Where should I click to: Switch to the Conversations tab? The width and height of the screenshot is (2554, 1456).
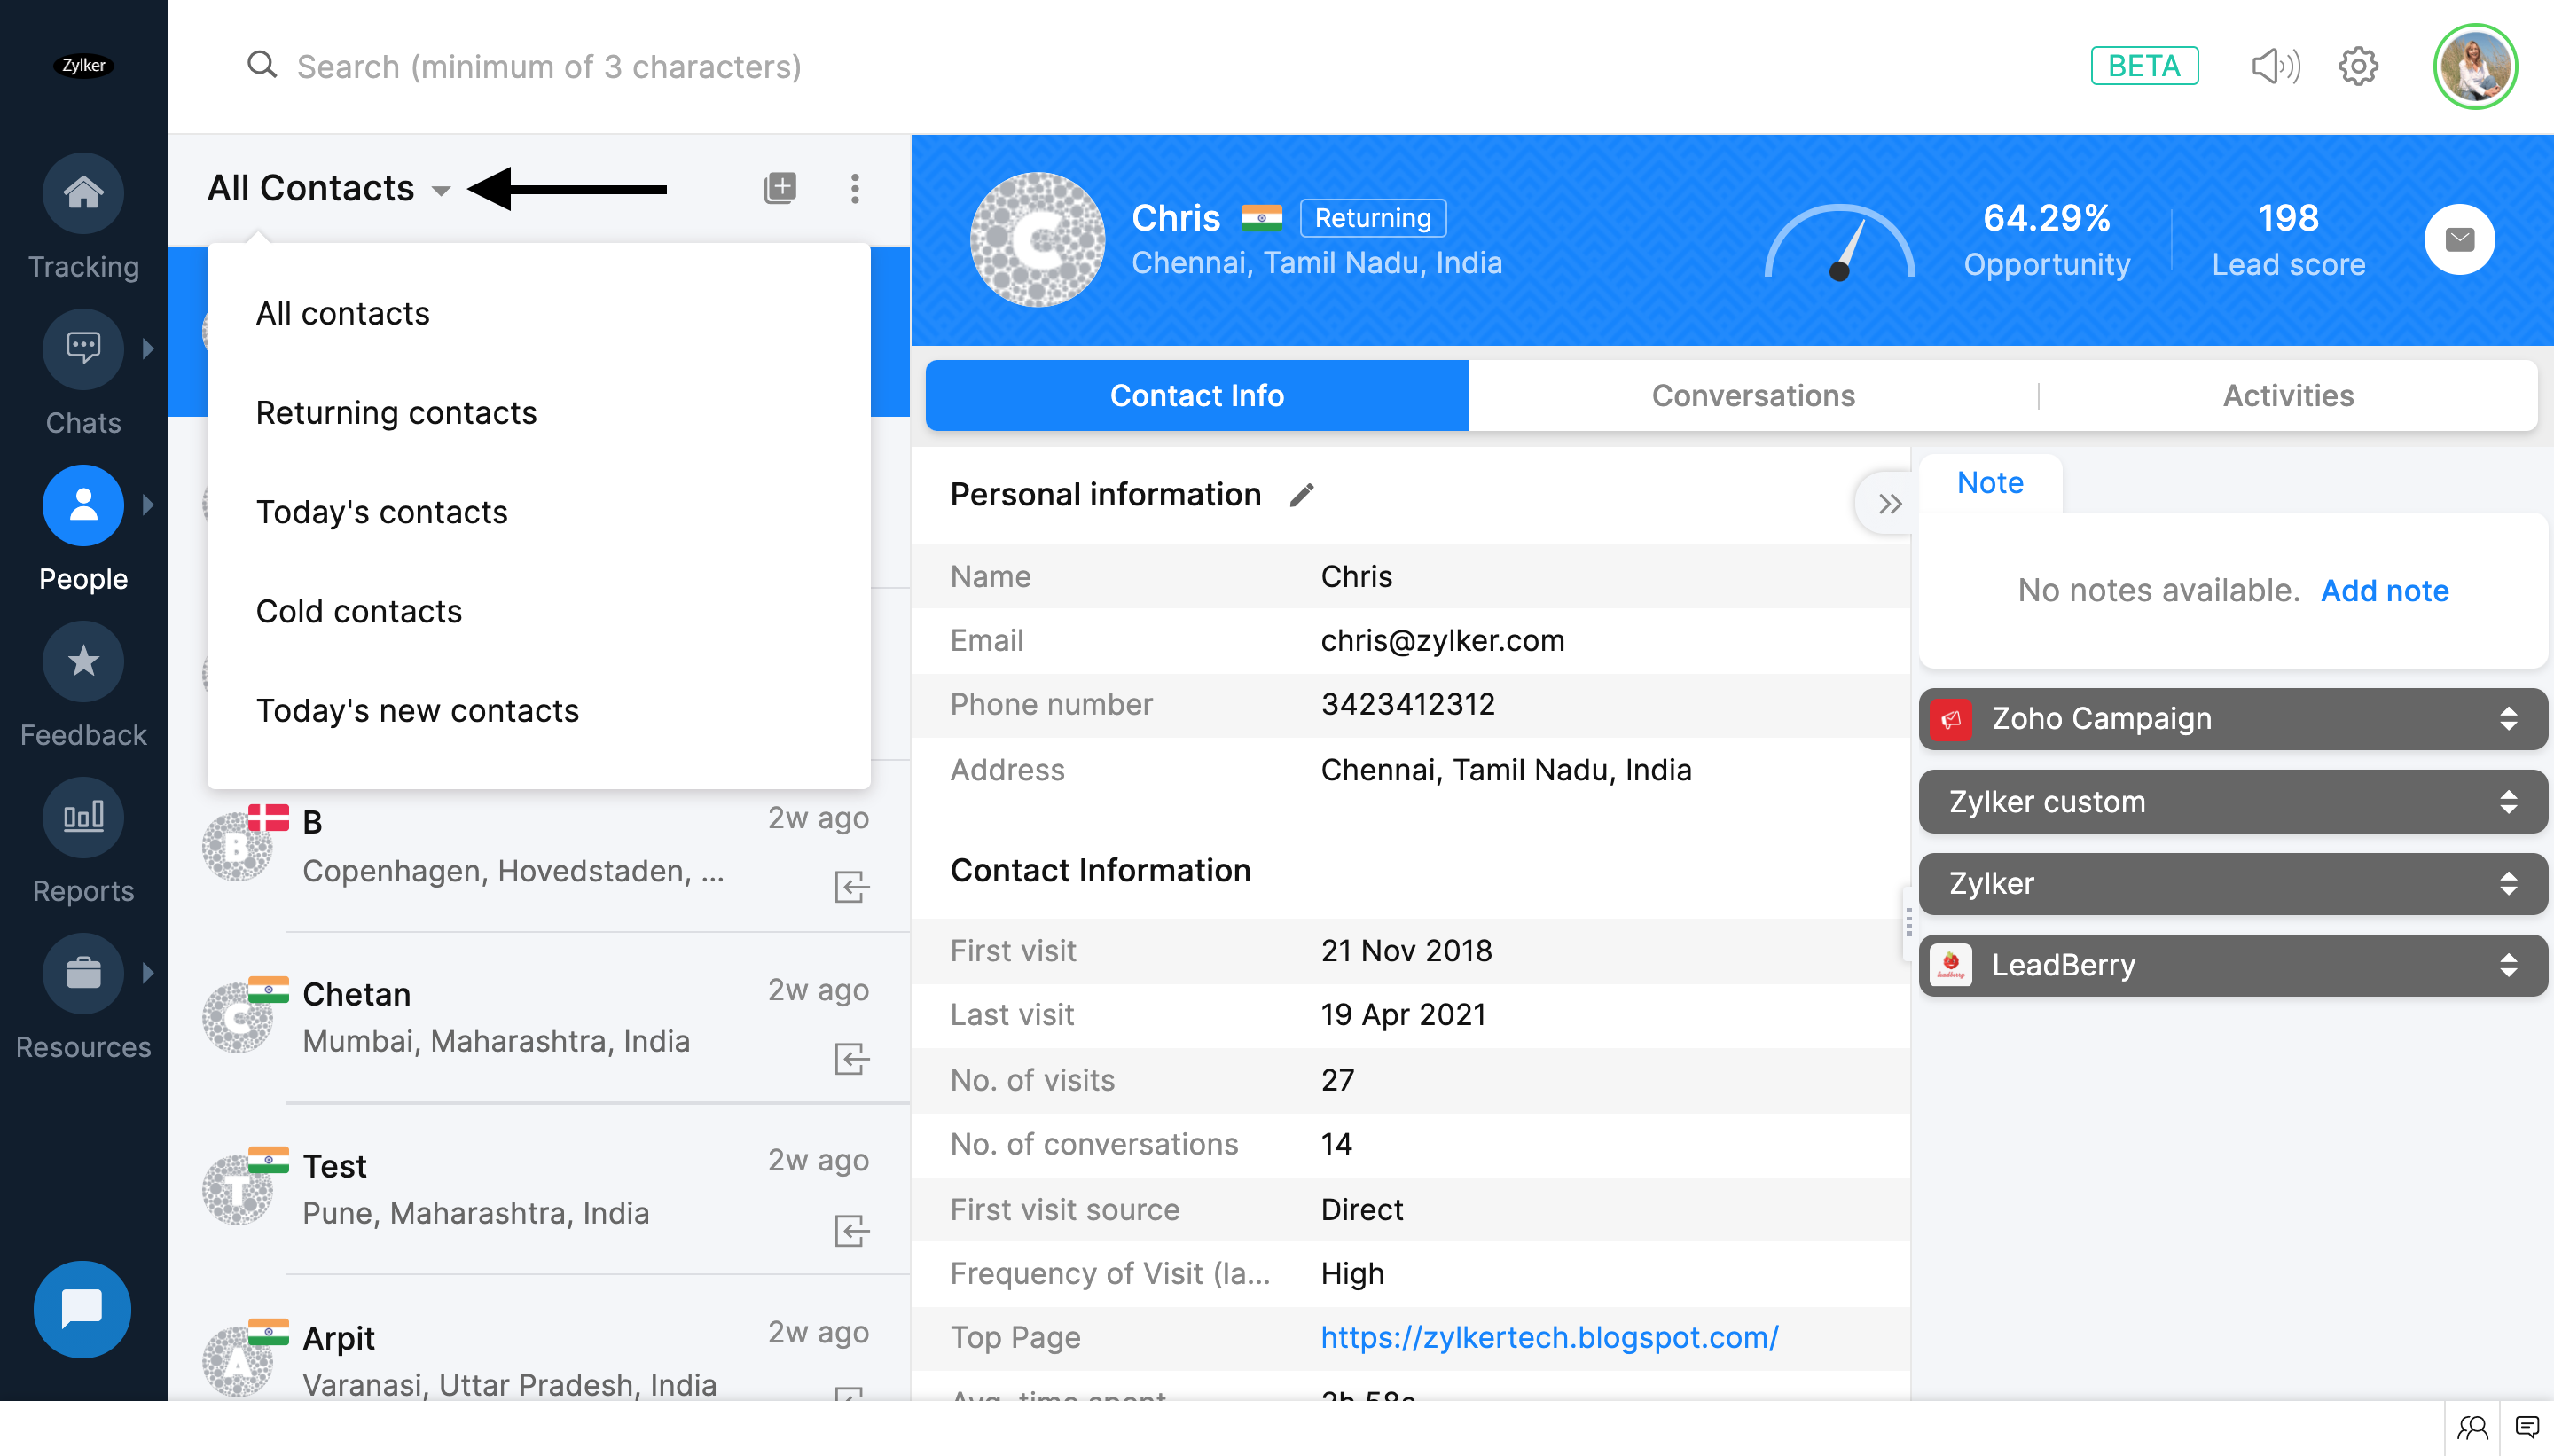click(1752, 396)
